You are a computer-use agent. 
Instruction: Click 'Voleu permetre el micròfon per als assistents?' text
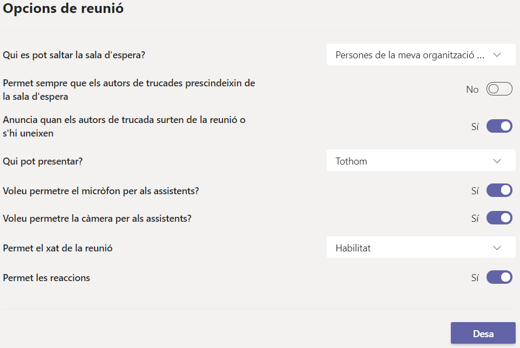[101, 190]
